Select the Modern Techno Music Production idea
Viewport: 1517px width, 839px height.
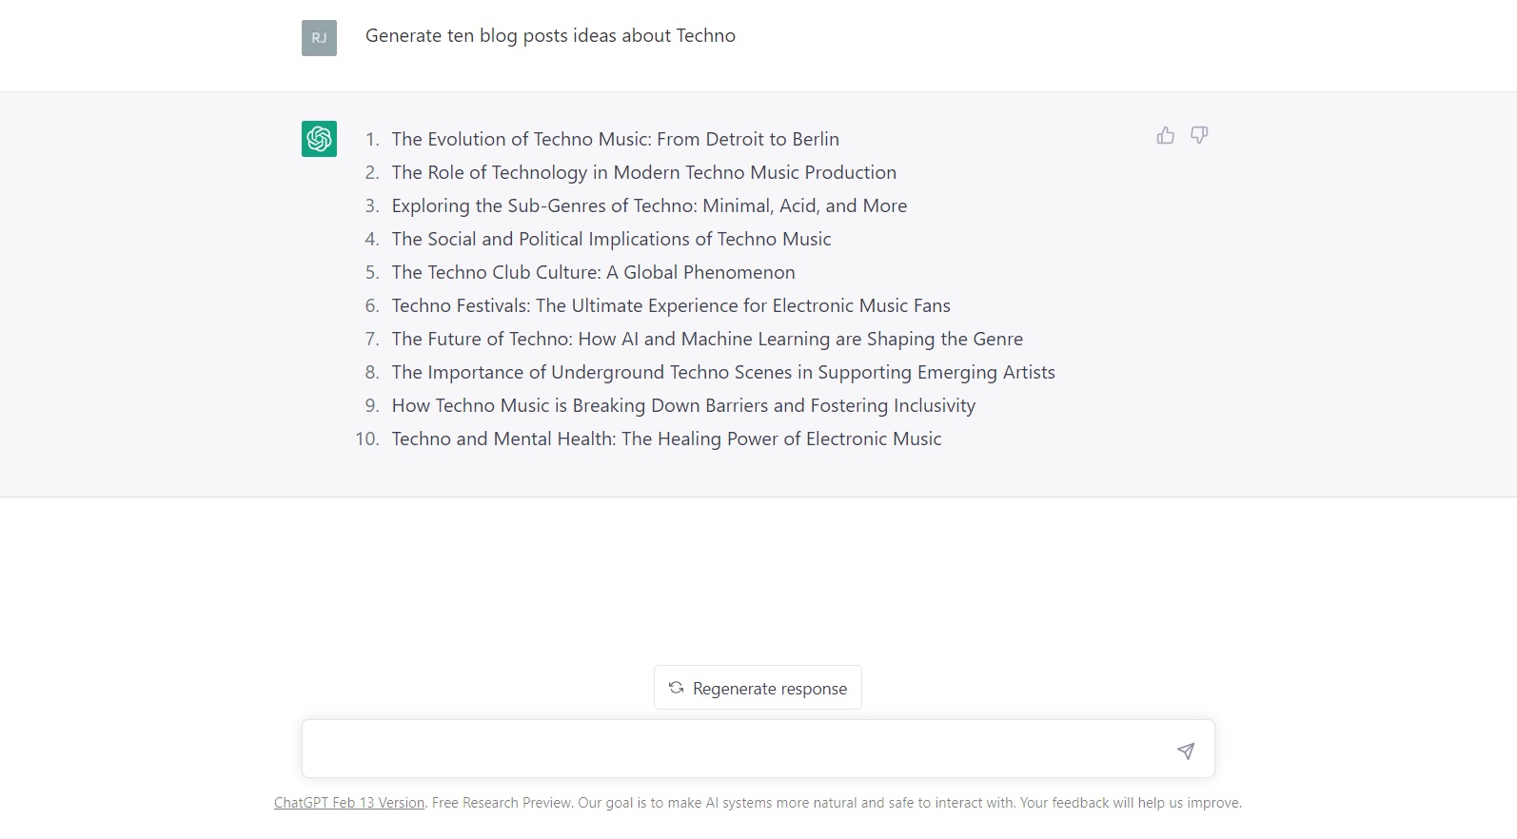(643, 173)
